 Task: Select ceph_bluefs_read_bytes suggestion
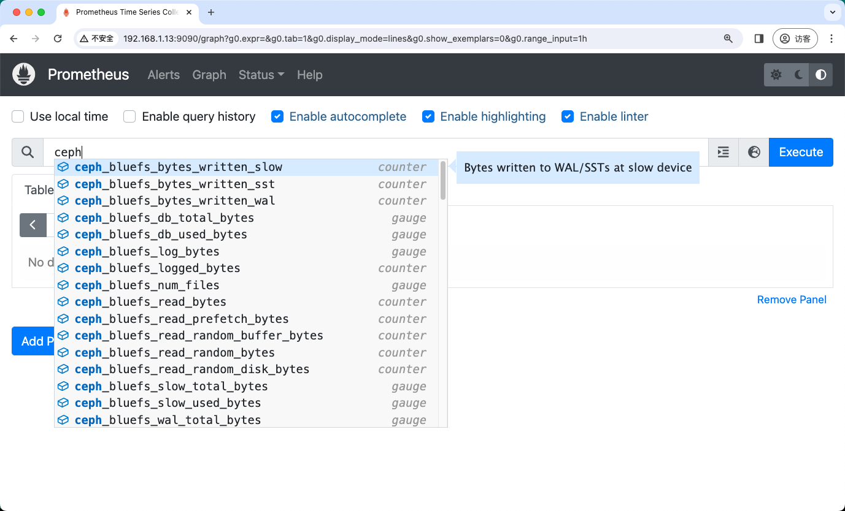pyautogui.click(x=247, y=302)
